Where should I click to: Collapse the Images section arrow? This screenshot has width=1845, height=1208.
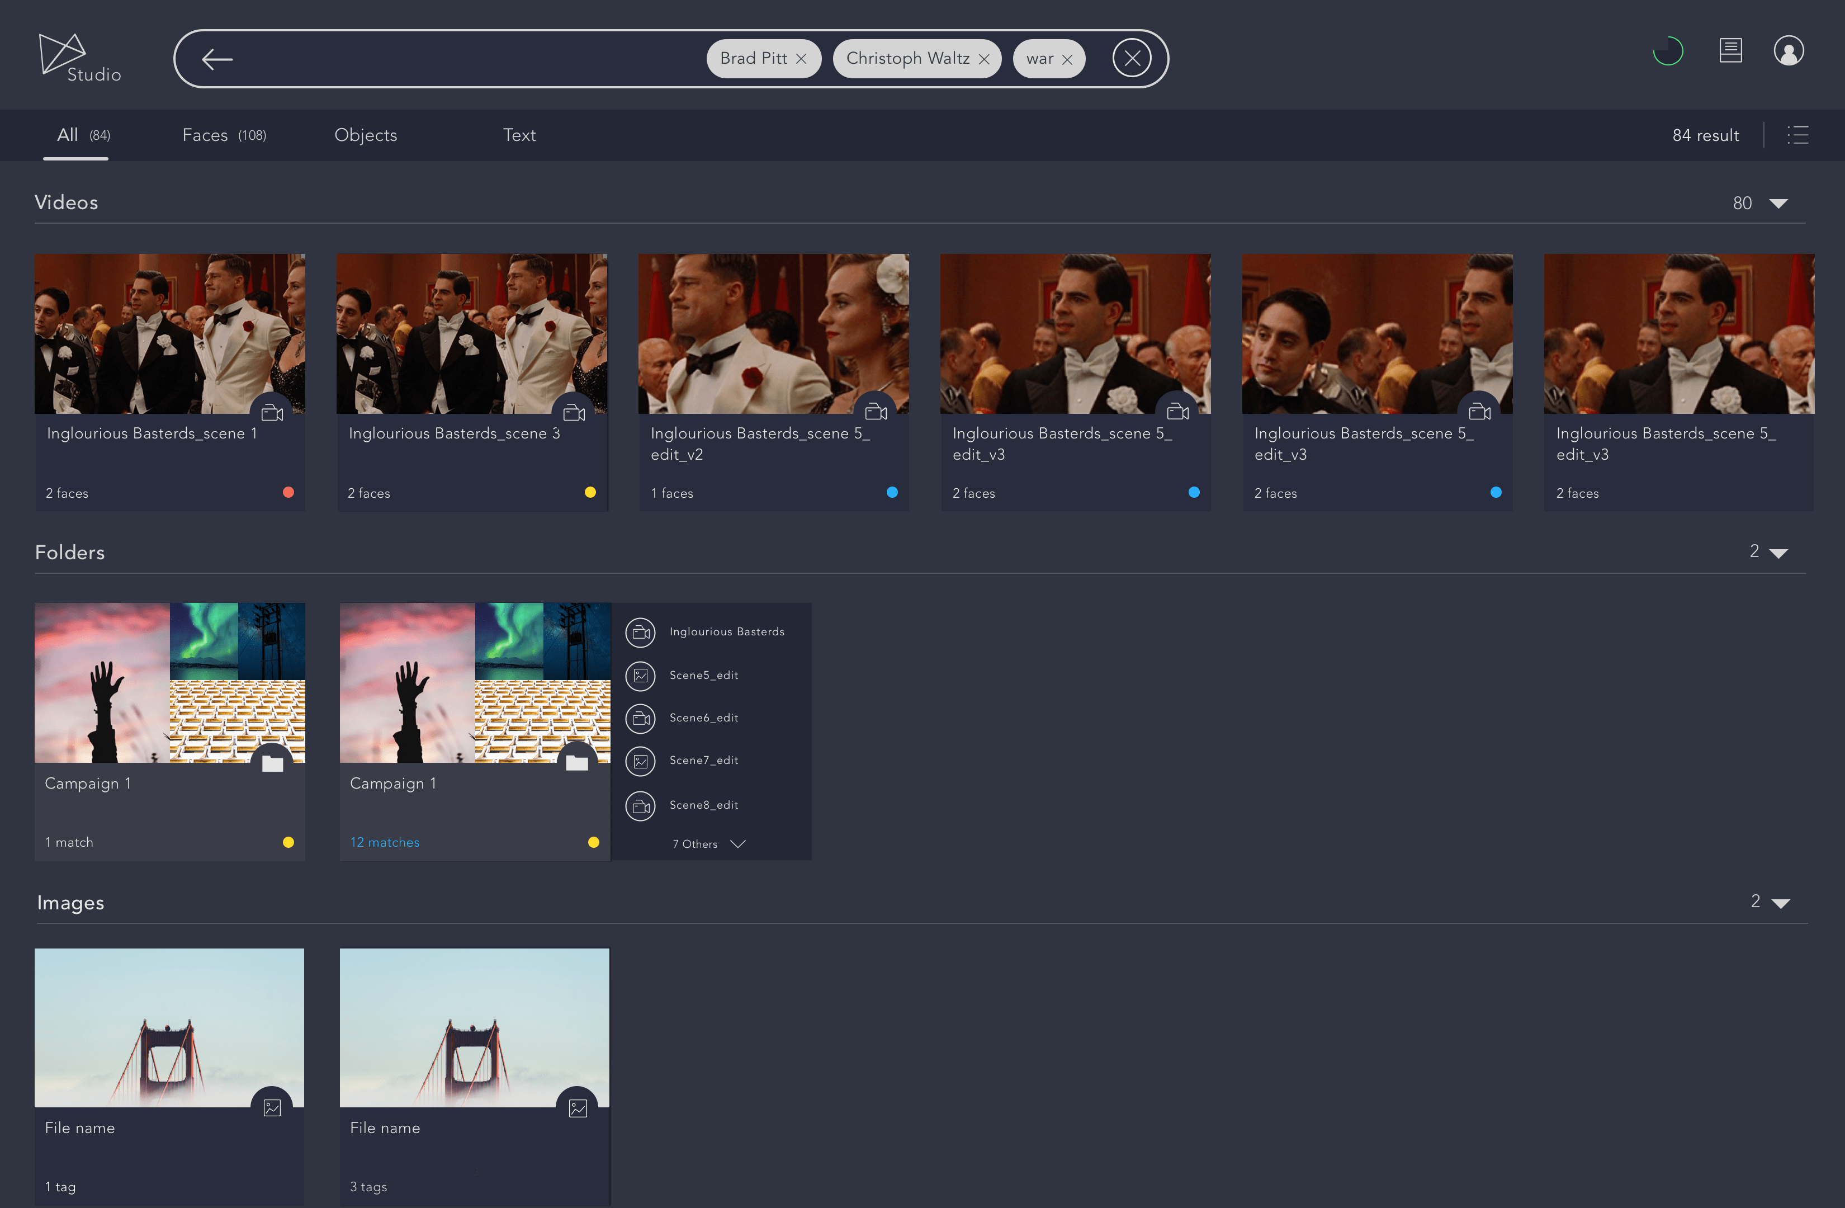point(1781,903)
